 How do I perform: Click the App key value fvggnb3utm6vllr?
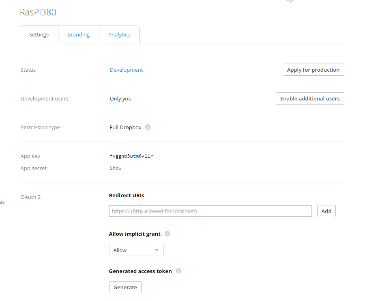point(131,156)
